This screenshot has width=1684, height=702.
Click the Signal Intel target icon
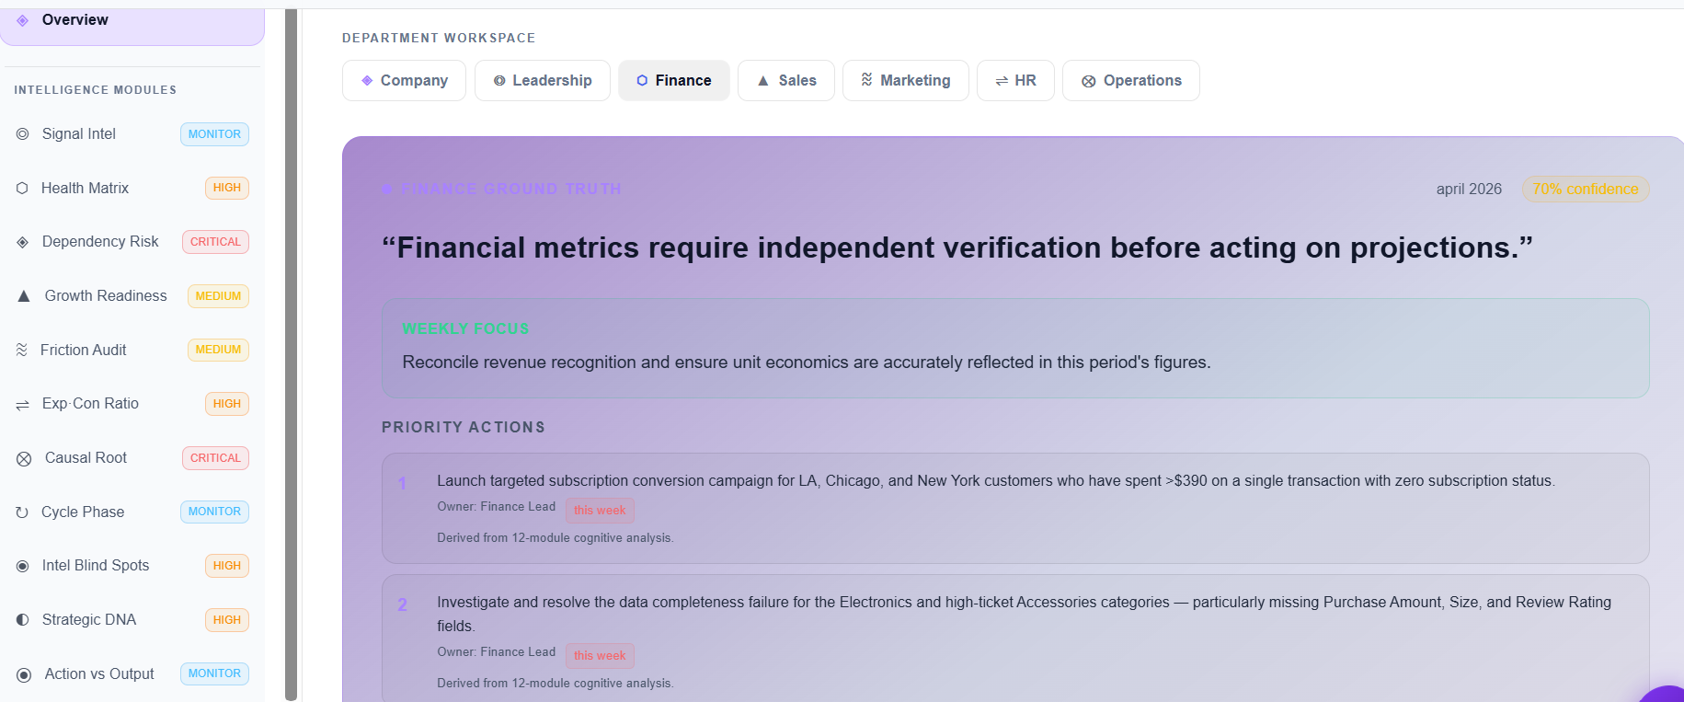pos(22,134)
